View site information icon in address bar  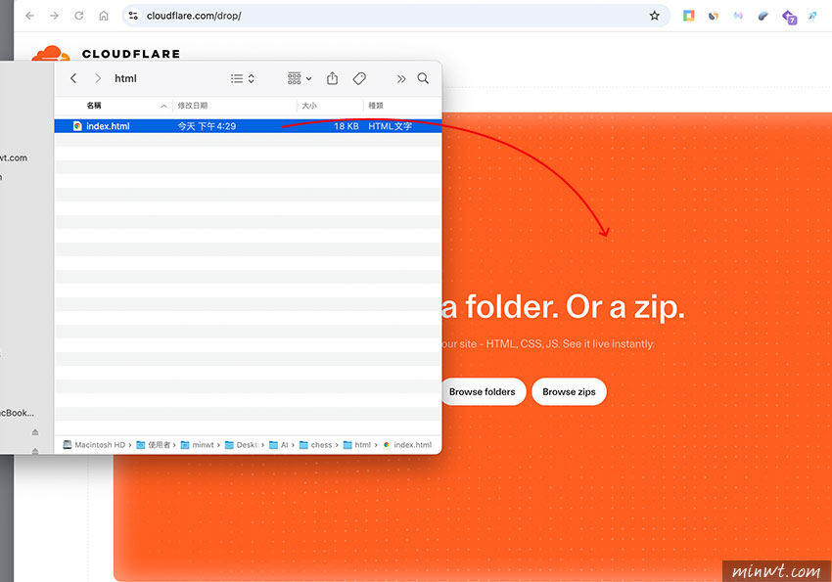(133, 16)
